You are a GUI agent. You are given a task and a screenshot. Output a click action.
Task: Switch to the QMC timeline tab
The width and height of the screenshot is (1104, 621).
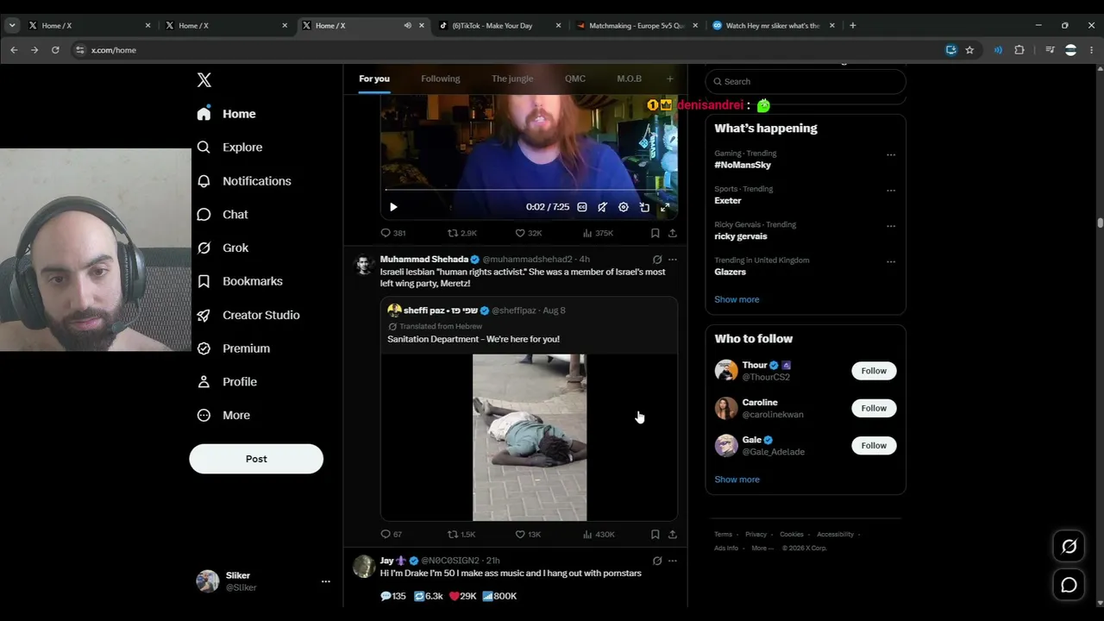pos(575,78)
